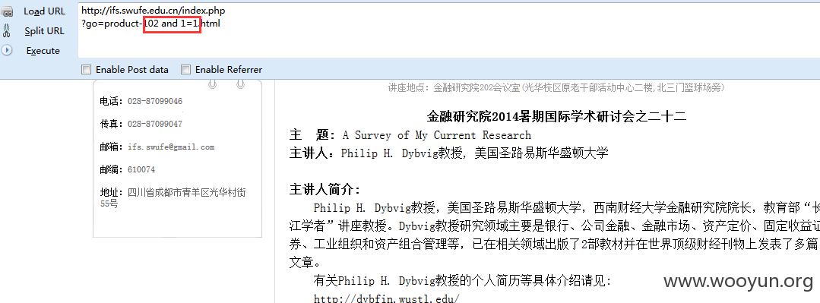
Task: Click the lecture location line 讲座地点
Action: pyautogui.click(x=556, y=87)
